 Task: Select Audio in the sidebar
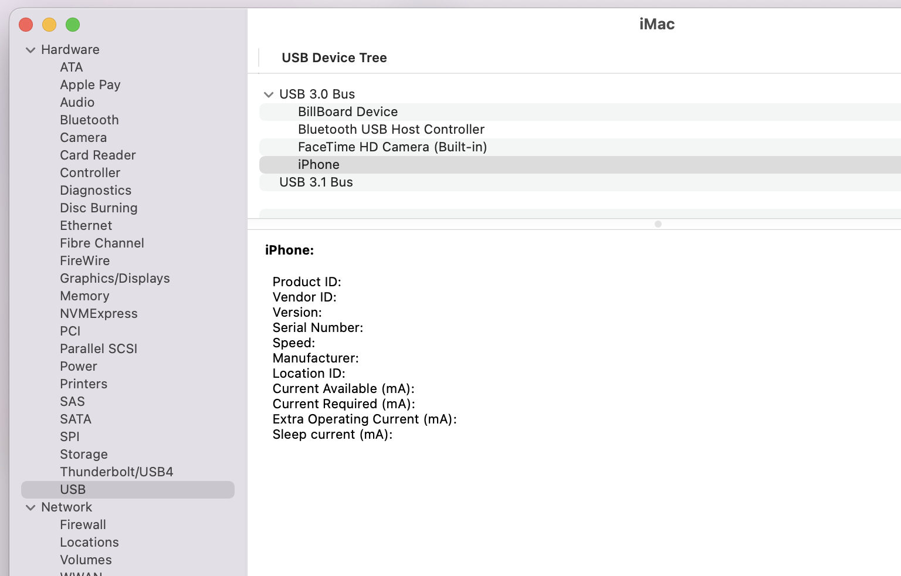(77, 103)
